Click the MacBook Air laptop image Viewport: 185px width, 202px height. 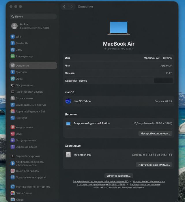pyautogui.click(x=119, y=28)
